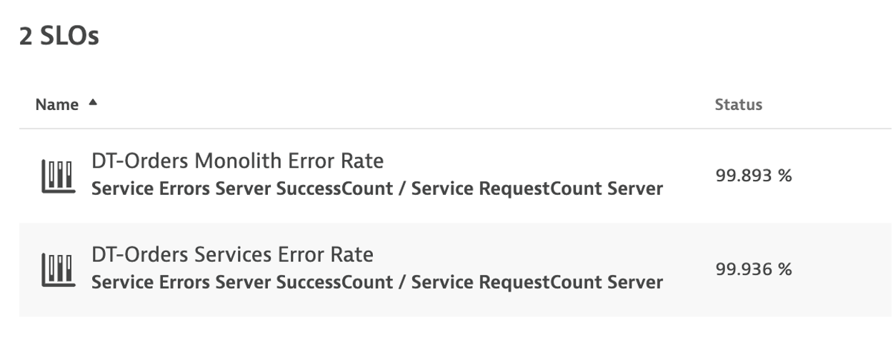Click the DT-Orders Services SLO chart icon
The image size is (893, 342).
point(55,271)
